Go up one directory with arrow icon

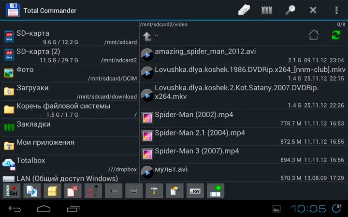tap(147, 37)
